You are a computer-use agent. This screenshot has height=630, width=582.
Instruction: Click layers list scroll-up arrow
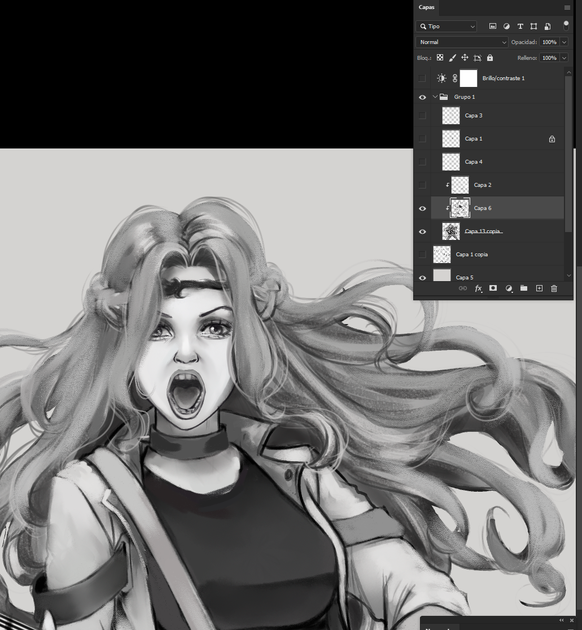coord(568,72)
